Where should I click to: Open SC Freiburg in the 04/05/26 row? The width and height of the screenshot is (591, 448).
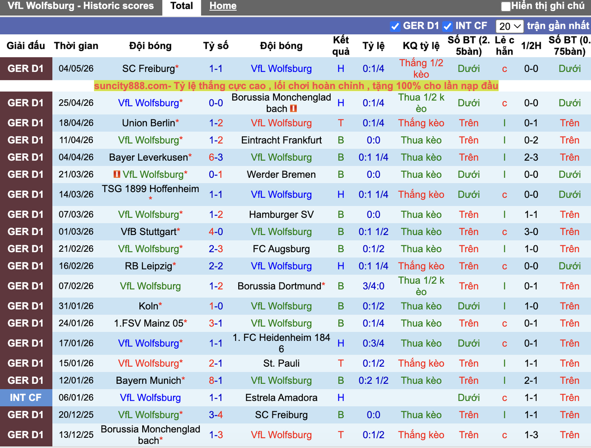click(x=149, y=69)
